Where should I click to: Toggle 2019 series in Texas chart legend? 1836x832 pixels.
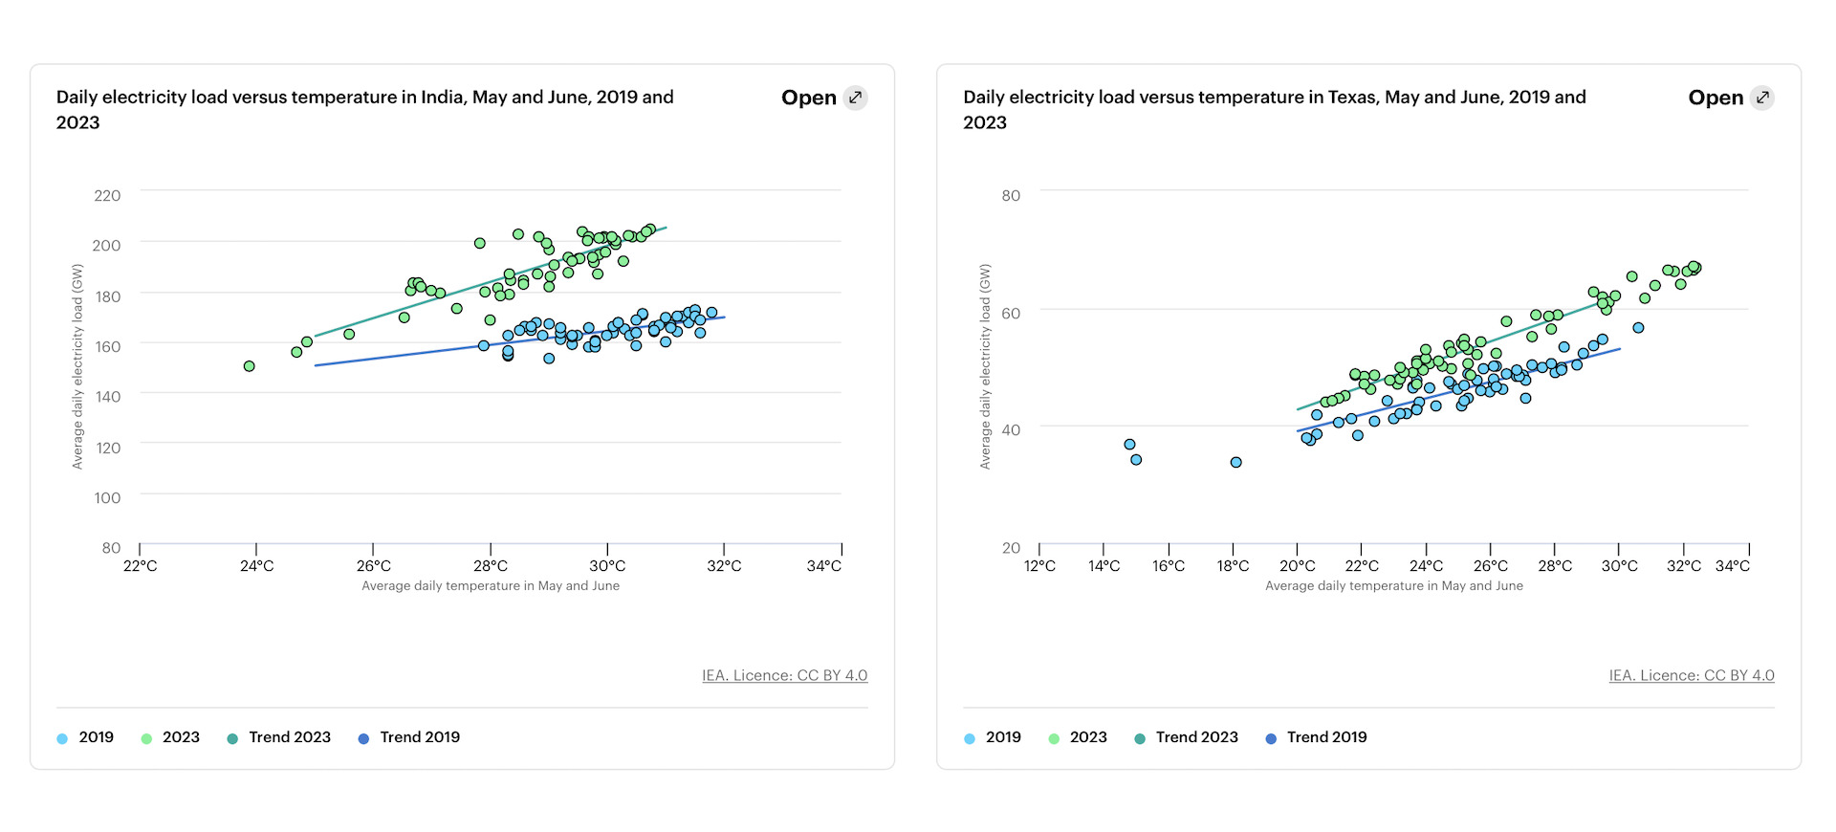tap(1003, 737)
